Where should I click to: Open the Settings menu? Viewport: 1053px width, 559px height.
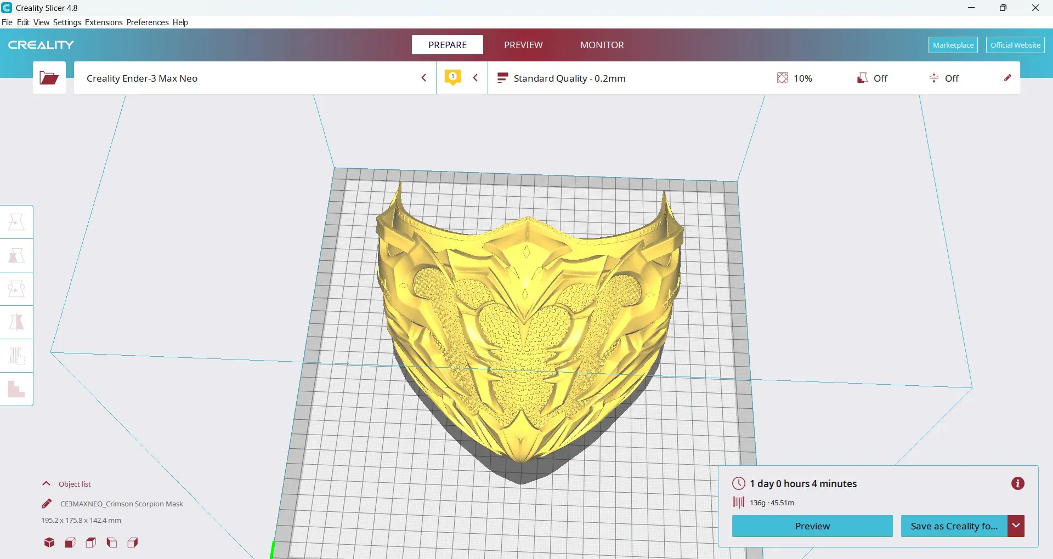tap(67, 22)
